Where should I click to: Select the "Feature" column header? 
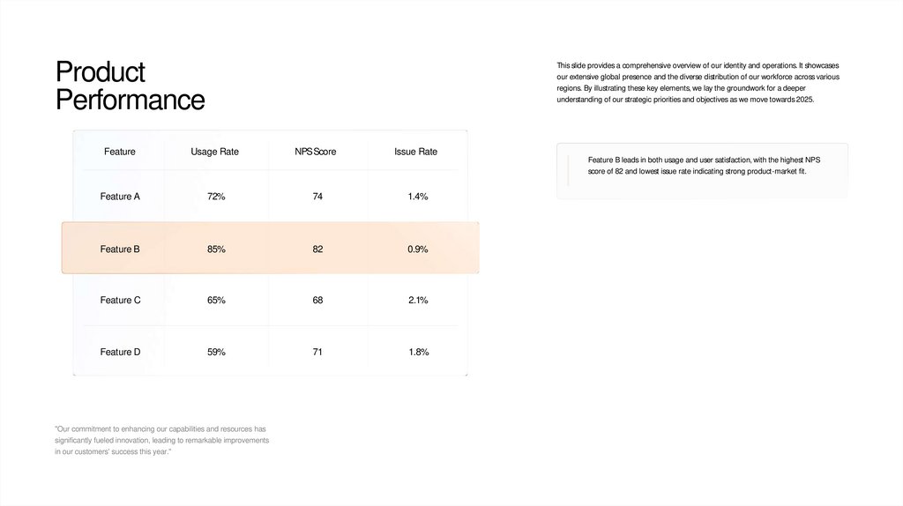[x=120, y=152]
